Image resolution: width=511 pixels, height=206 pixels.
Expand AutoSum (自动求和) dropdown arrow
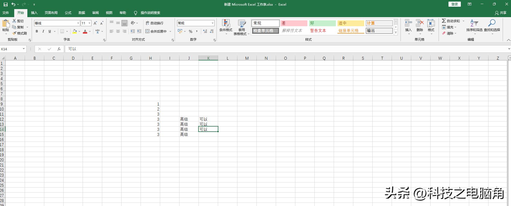pos(463,21)
